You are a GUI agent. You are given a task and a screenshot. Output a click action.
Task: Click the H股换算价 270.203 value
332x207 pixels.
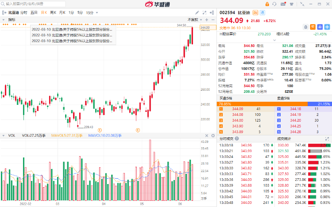pyautogui.click(x=264, y=34)
